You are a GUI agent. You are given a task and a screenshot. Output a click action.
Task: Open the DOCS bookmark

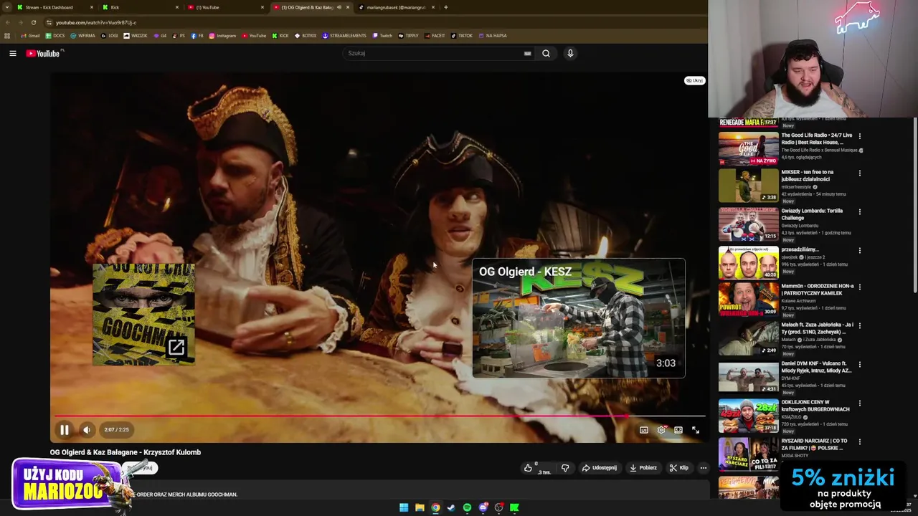pos(55,36)
